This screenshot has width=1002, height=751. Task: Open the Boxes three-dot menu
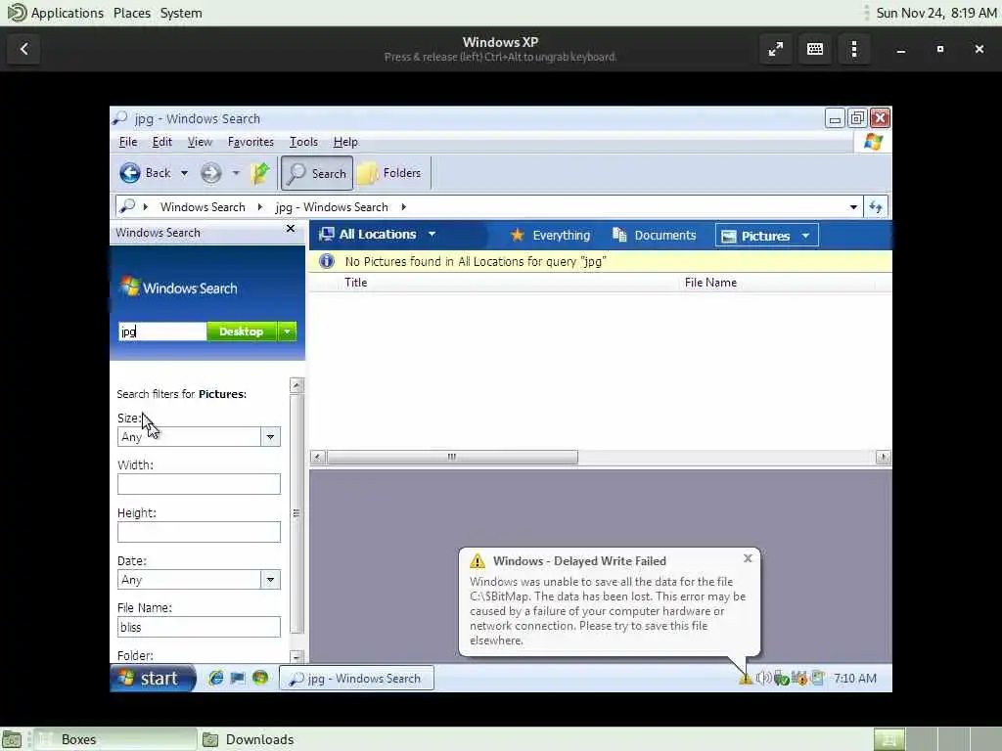(854, 49)
